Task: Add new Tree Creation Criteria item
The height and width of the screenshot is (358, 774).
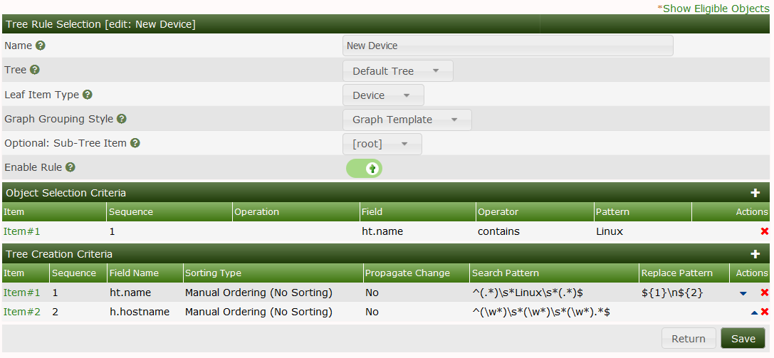Action: point(755,254)
